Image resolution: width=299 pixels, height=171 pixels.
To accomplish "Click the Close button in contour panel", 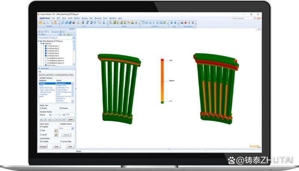I will click(x=70, y=147).
